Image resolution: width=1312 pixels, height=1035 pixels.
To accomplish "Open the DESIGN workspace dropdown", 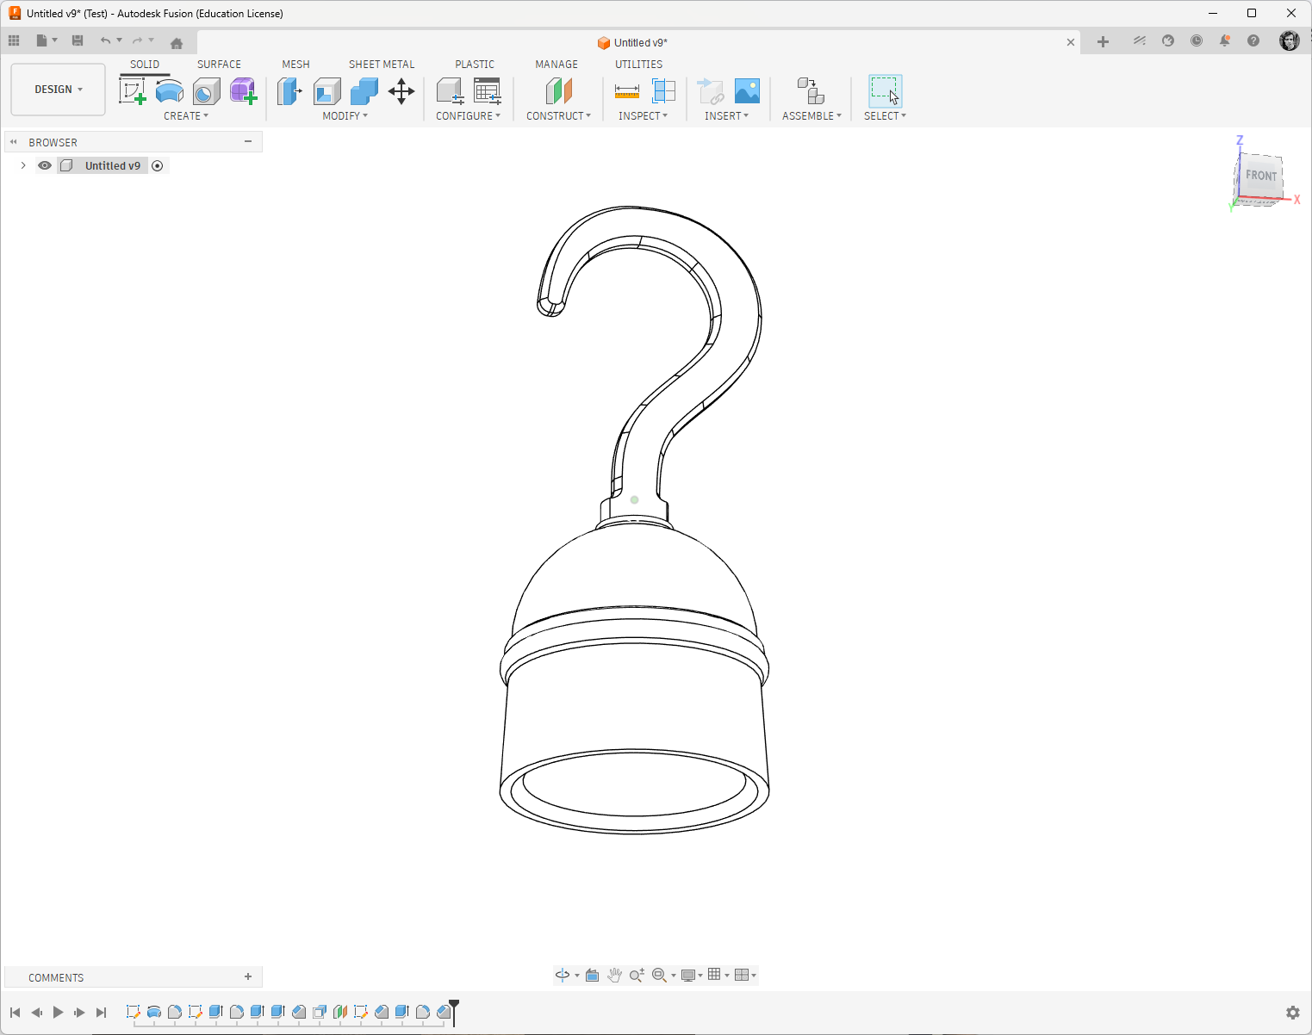I will 59,90.
